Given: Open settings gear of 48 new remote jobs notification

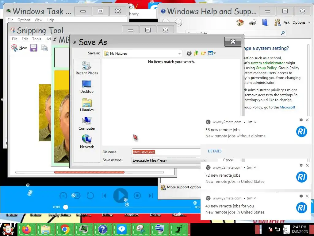Looking at the screenshot, I should click(301, 196).
